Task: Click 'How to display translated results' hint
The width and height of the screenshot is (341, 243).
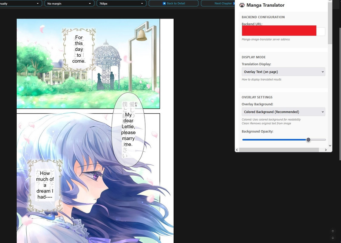Action: (261, 80)
